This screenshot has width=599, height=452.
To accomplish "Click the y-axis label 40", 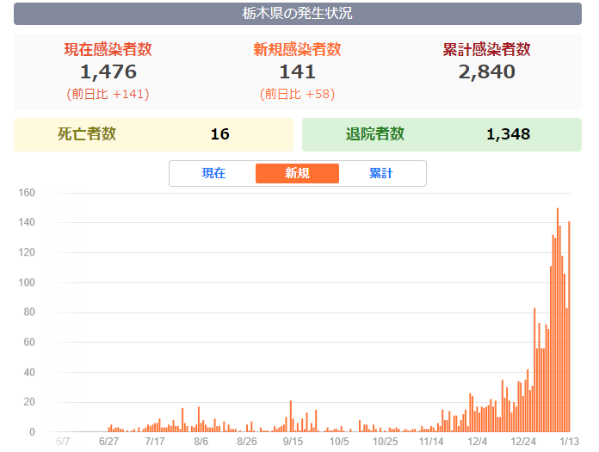I will coord(29,372).
